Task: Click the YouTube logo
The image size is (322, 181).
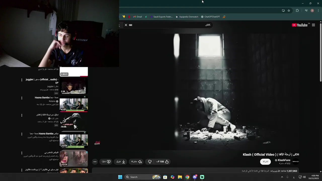Action: coord(300,25)
